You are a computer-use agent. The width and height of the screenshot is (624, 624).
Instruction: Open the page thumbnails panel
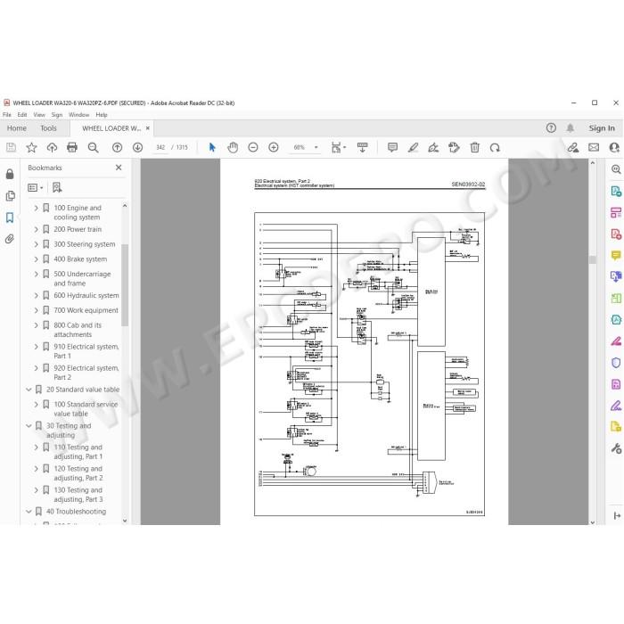tap(10, 196)
